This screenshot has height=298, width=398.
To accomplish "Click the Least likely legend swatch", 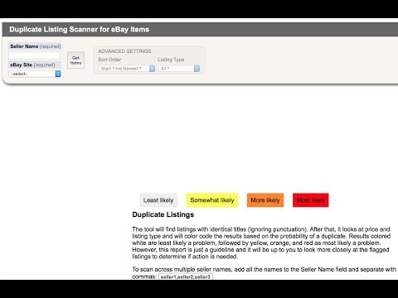I will coord(158,200).
